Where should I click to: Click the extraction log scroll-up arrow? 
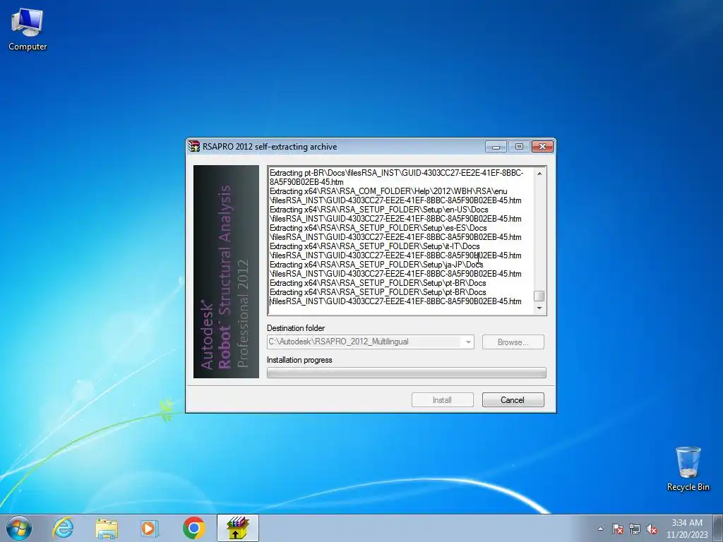539,174
